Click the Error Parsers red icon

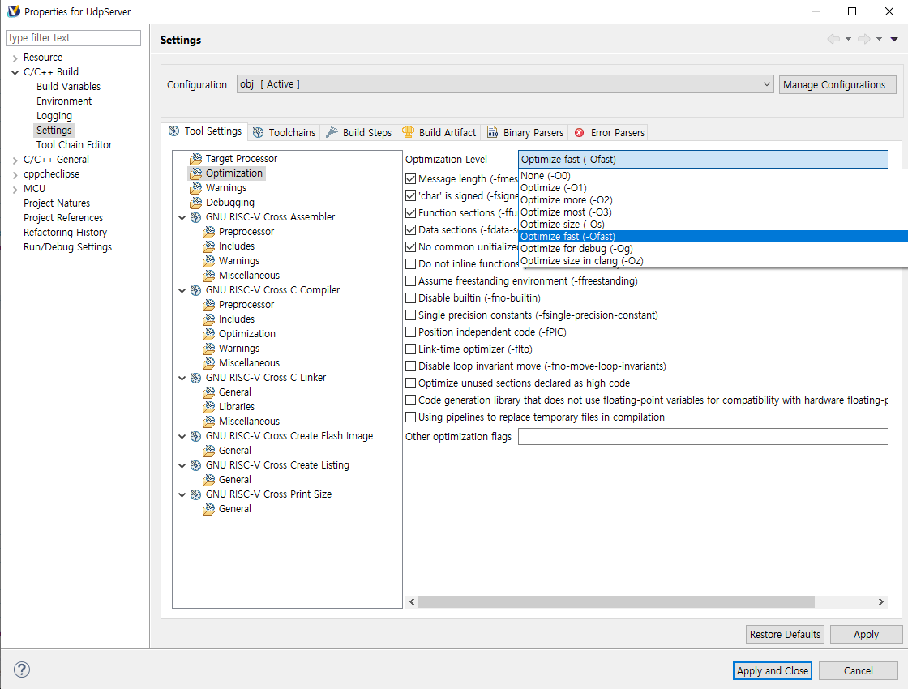pos(579,133)
